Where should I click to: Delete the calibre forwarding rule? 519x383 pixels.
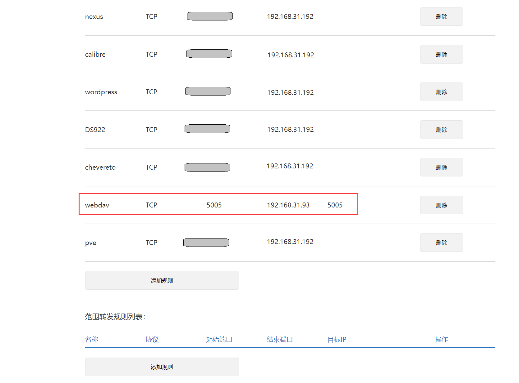(441, 55)
